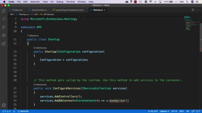Select C# language mode in status bar
Screen dimensions: 202x113
pyautogui.click(x=187, y=111)
